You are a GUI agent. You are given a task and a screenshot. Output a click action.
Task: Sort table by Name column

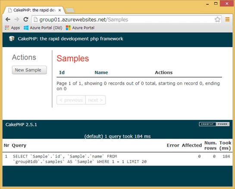[x=101, y=72]
